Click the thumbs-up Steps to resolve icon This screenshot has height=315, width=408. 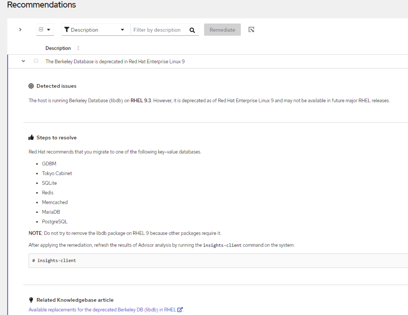point(31,137)
